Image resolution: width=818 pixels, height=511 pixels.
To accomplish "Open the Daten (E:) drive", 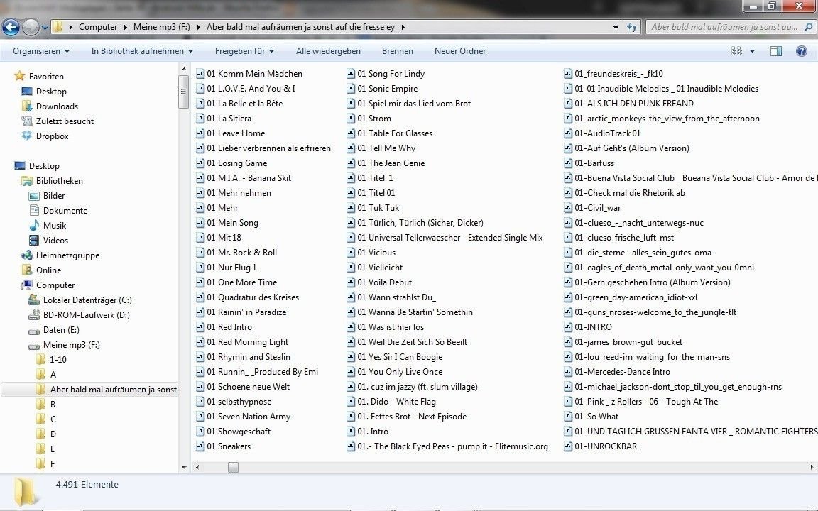I will [61, 330].
